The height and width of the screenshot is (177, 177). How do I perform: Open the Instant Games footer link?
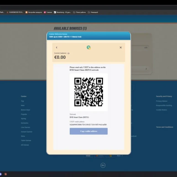pyautogui.click(x=27, y=132)
